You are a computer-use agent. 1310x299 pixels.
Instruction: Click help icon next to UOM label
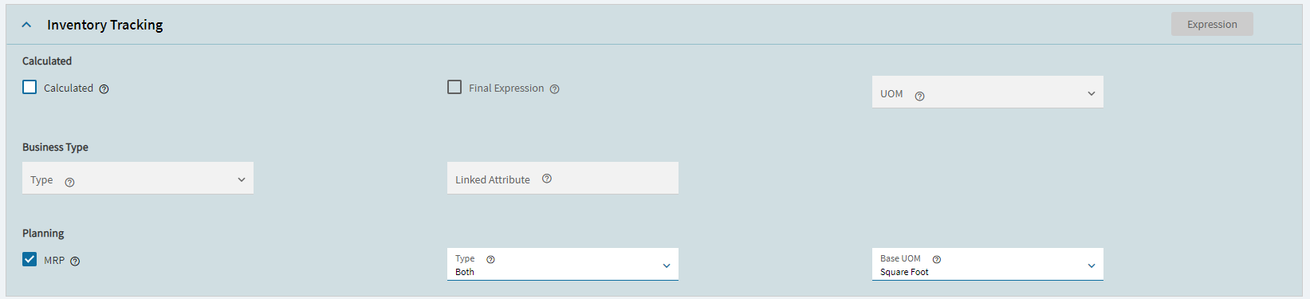(x=919, y=96)
